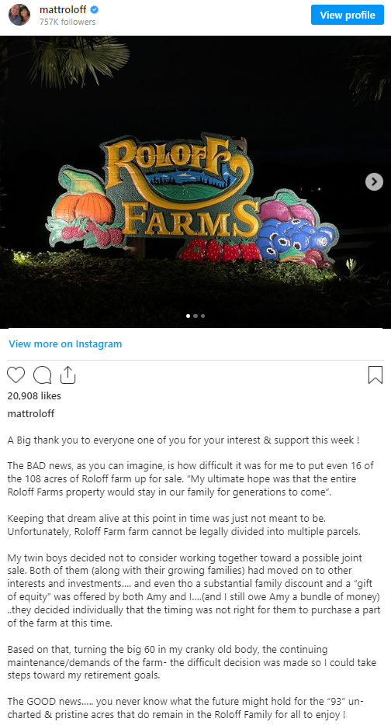The image size is (391, 725).
Task: Click the 757K followers text
Action: [x=67, y=22]
